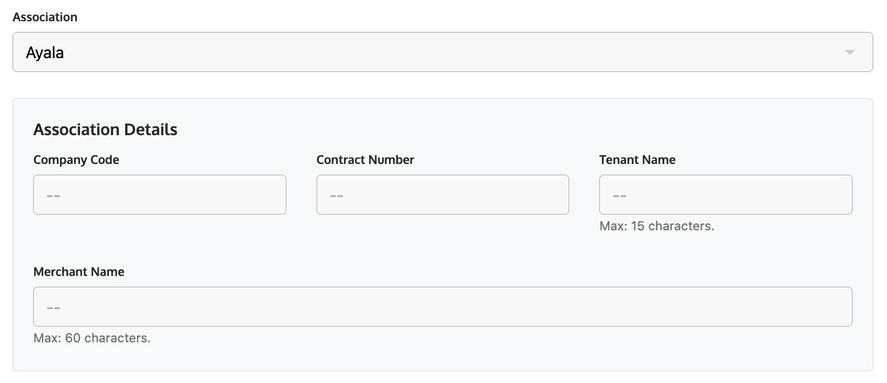Select the Ayala value text
Viewport: 887px width, 383px height.
tap(45, 53)
